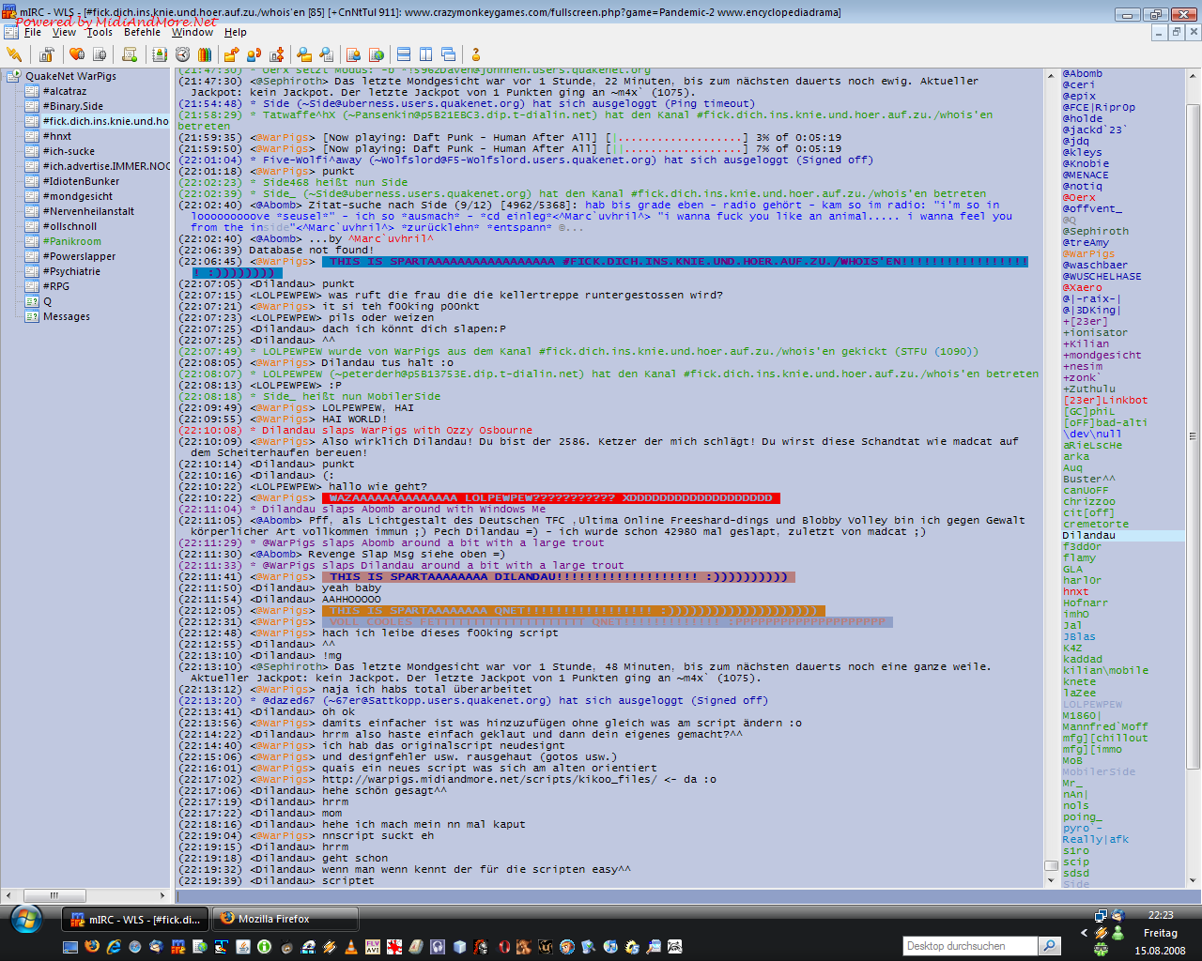Expand hidden system tray icons arrow
Screen dimensions: 1202x961
(1084, 933)
